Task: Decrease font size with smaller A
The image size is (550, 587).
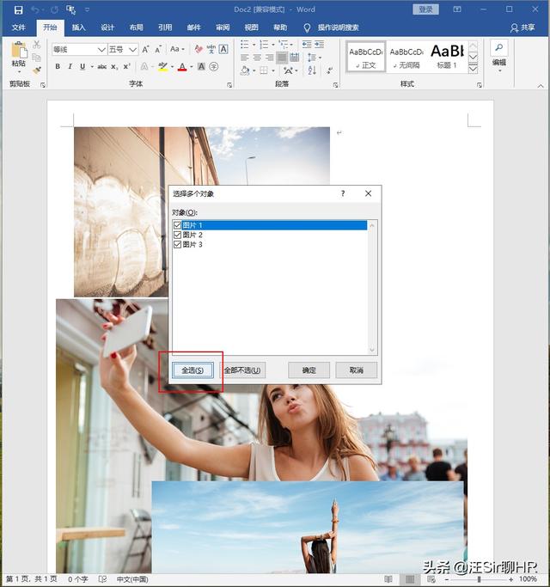Action: pyautogui.click(x=158, y=49)
